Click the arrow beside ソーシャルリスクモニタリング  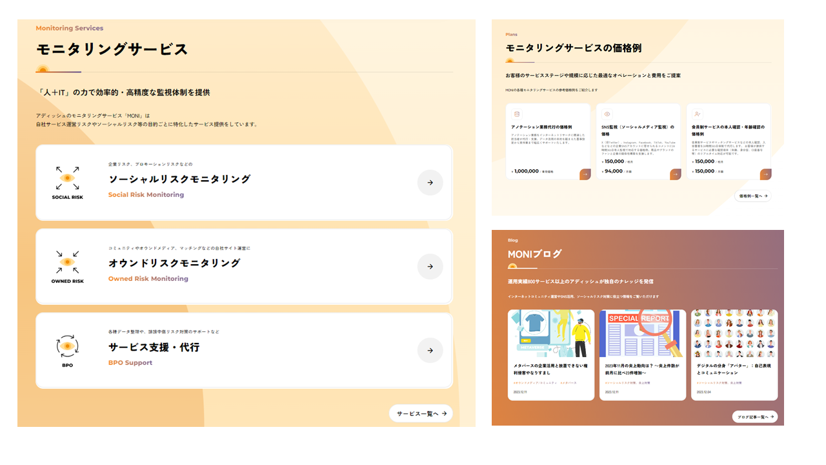pyautogui.click(x=430, y=183)
